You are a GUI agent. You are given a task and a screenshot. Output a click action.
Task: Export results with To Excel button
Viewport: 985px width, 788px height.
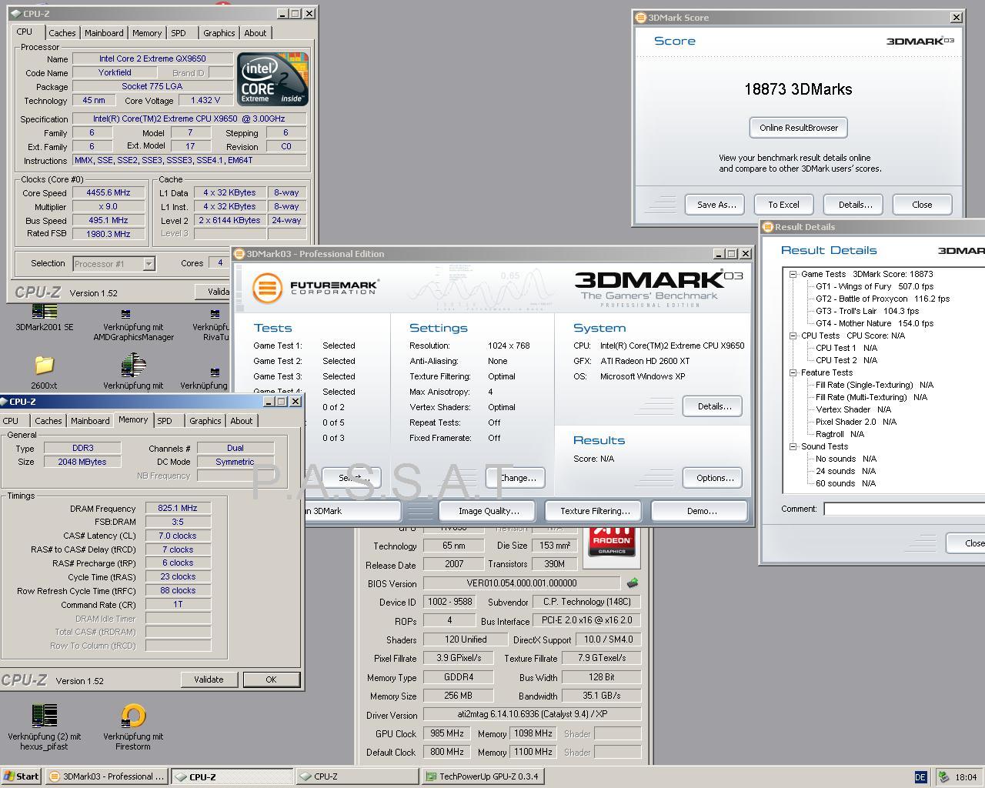783,205
